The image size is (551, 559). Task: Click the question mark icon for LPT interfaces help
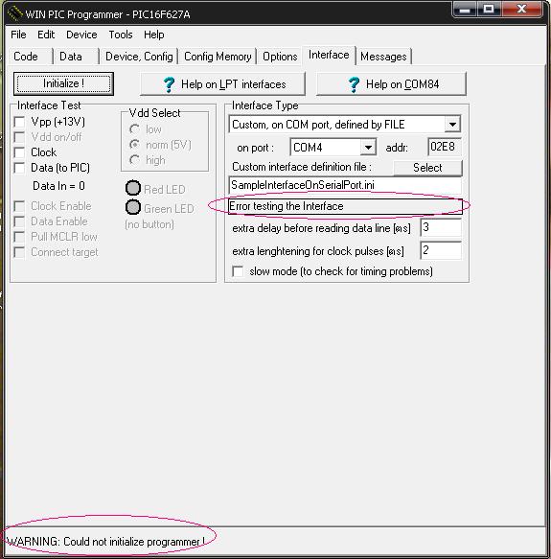169,84
